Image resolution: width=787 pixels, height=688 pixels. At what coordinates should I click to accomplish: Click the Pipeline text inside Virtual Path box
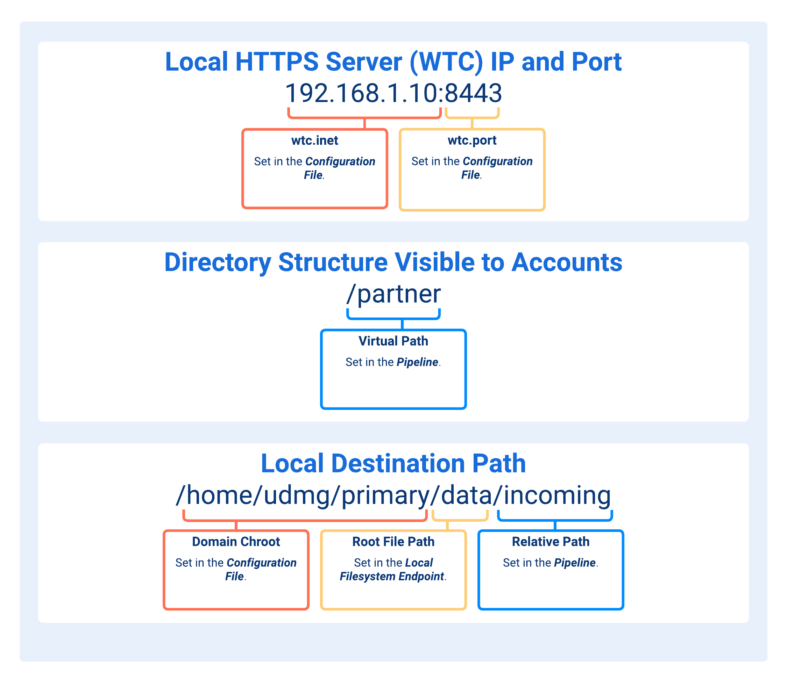pos(417,361)
